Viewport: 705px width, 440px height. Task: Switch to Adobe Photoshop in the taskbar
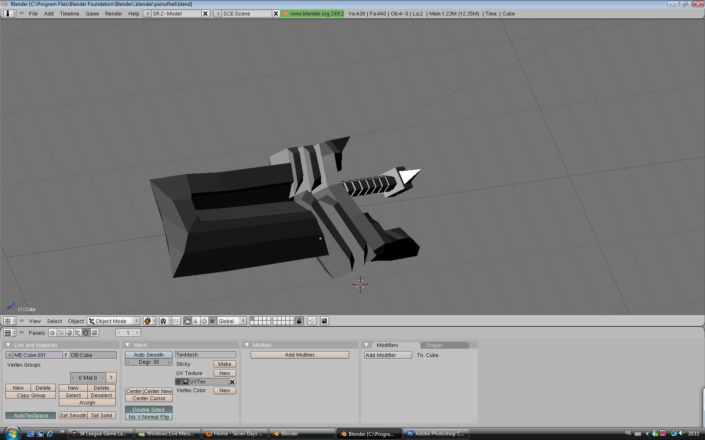(436, 434)
